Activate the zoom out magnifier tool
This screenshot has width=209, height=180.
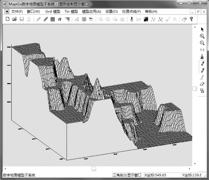pos(202,43)
